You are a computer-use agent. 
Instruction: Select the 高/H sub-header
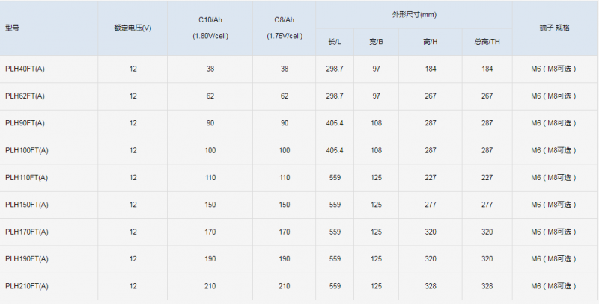pyautogui.click(x=431, y=41)
